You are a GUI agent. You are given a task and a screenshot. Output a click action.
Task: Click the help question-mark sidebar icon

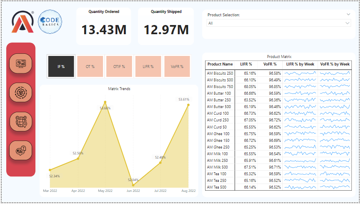tap(21, 151)
